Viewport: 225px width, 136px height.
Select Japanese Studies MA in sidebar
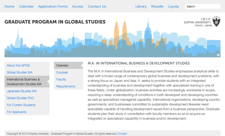tap(22, 91)
